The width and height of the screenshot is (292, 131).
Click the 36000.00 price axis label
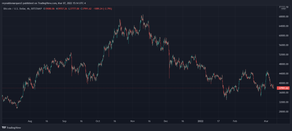(x=284, y=93)
